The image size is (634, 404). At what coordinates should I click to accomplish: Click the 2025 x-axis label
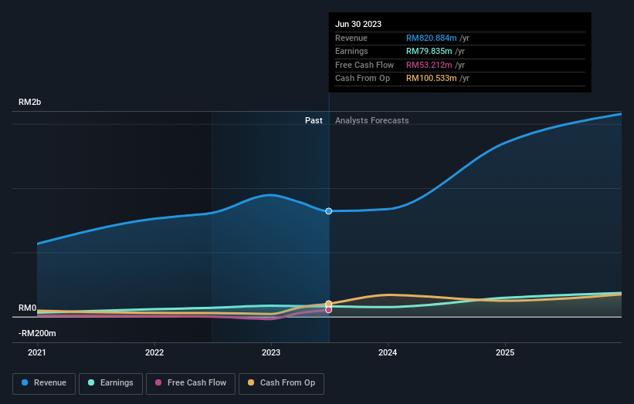pyautogui.click(x=505, y=352)
